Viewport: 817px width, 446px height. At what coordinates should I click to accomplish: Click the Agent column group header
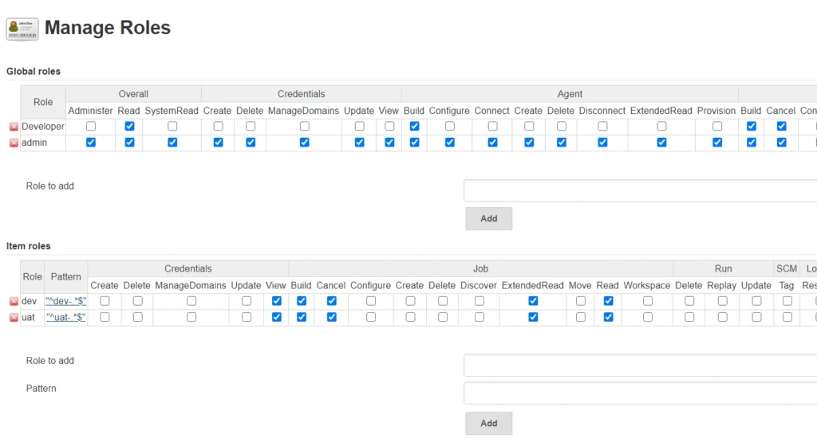(570, 94)
